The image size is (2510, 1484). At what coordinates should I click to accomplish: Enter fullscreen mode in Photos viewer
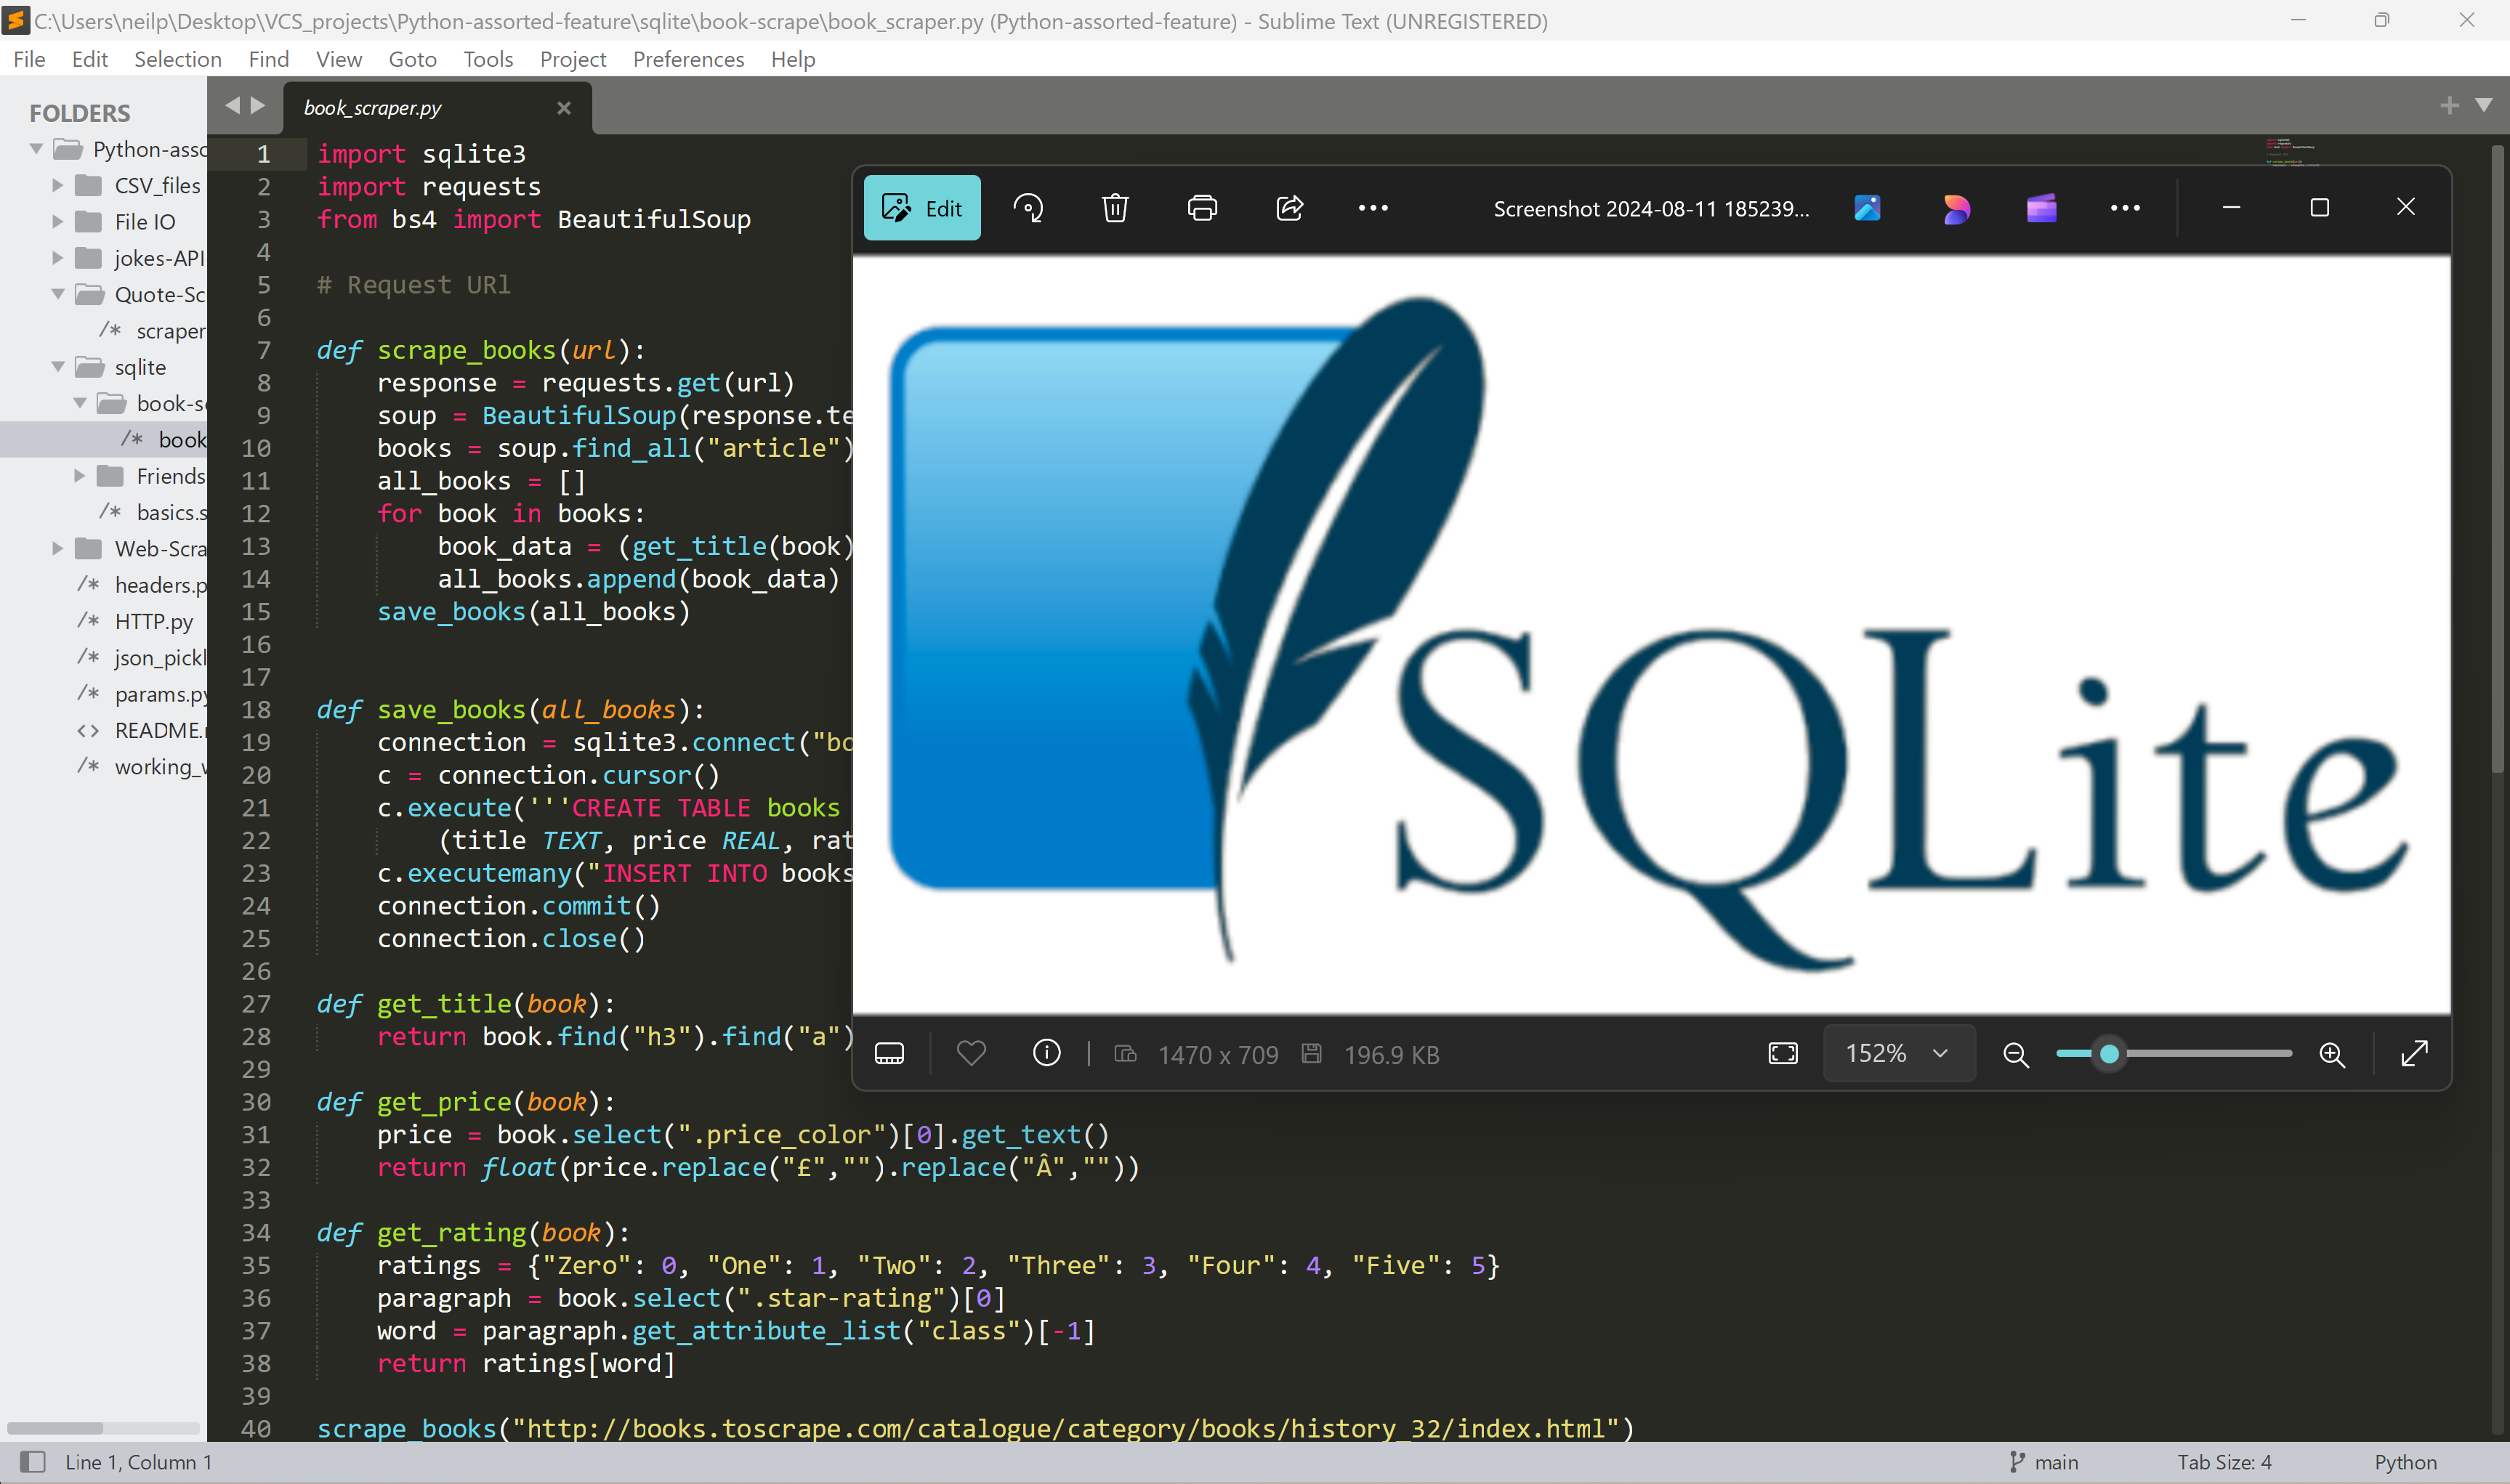click(x=2414, y=1053)
